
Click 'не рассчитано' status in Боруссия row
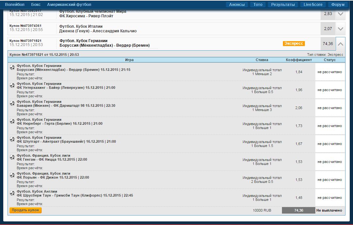point(329,72)
